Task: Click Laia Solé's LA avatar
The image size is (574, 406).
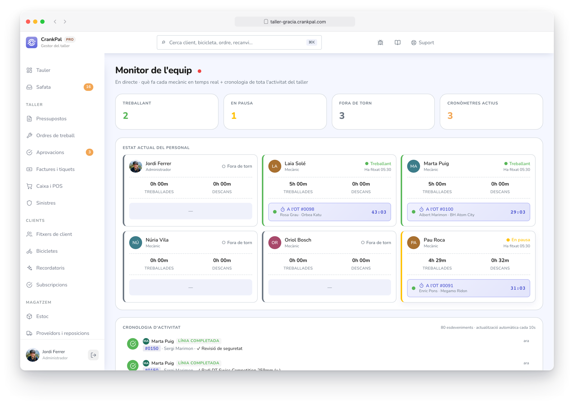Action: pos(275,166)
